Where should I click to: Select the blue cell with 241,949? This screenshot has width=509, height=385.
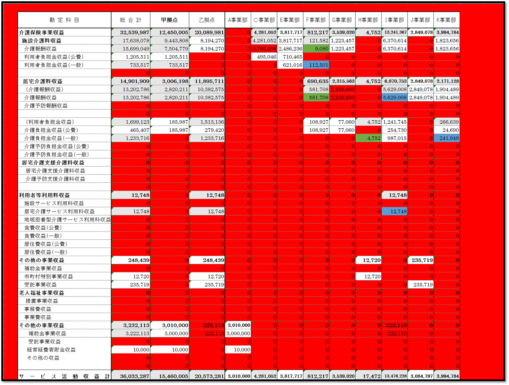(447, 138)
